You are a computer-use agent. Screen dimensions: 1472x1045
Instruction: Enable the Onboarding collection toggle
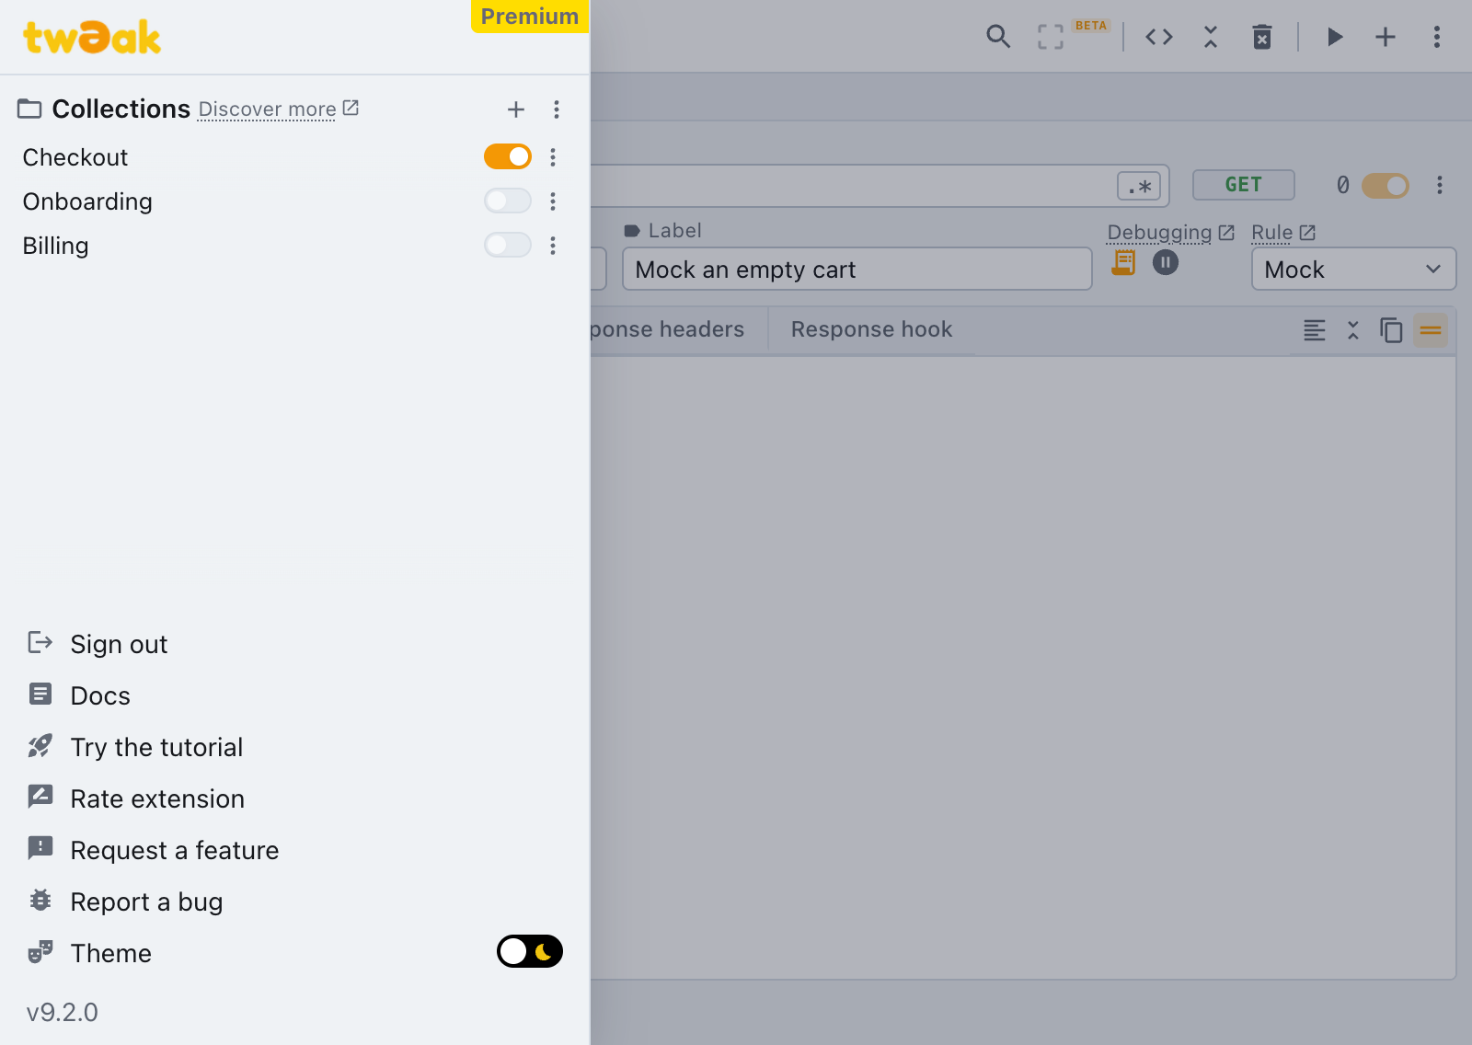point(508,201)
